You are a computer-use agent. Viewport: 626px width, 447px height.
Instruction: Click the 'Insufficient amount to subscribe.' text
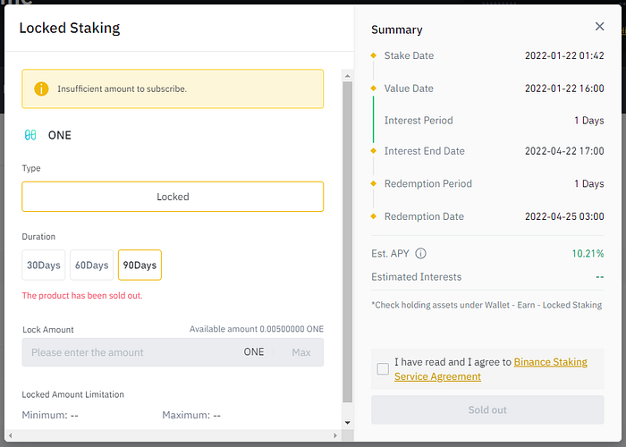[123, 89]
